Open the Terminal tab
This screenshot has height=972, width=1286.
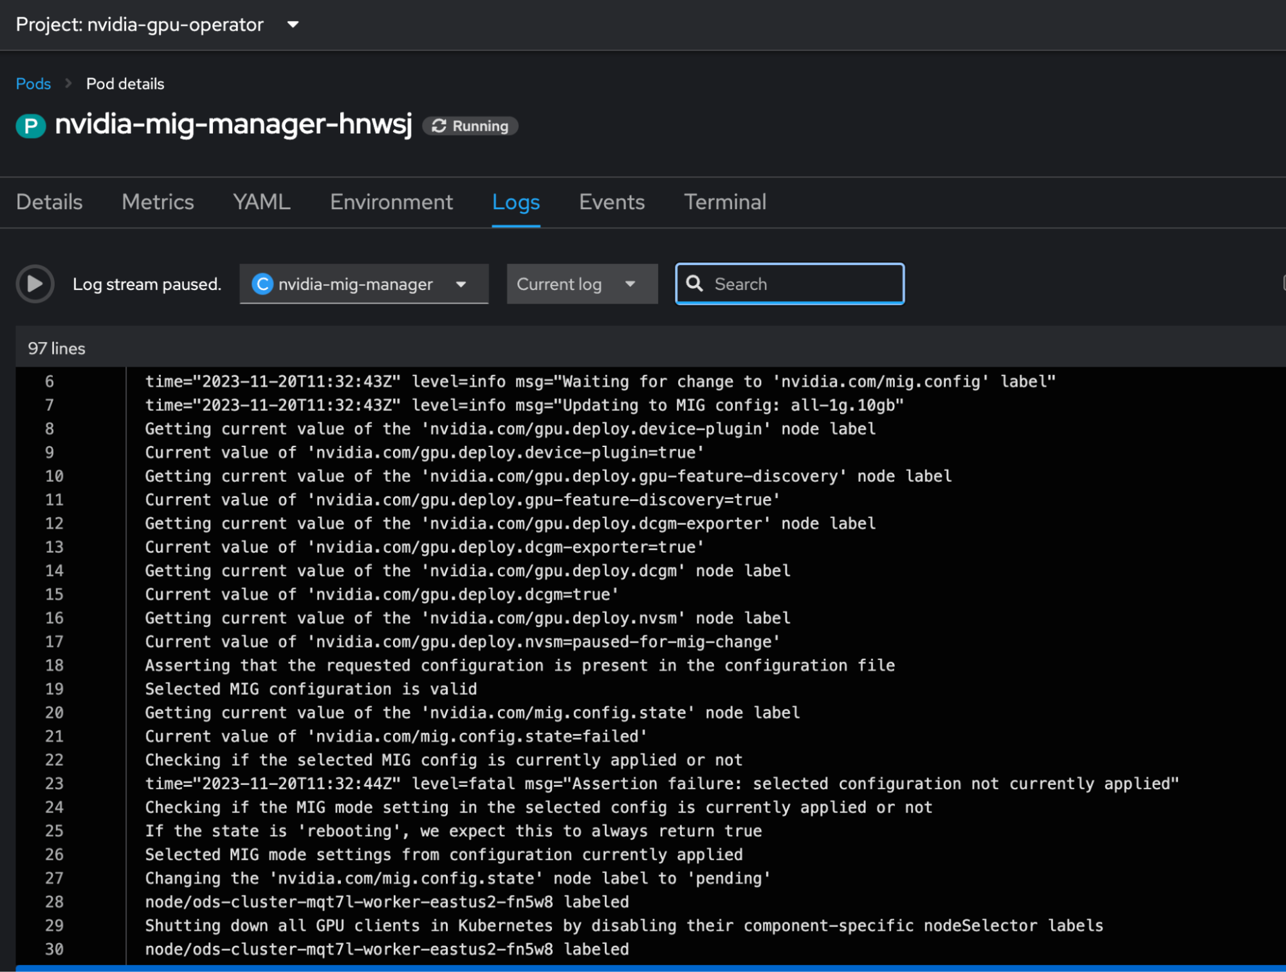point(724,202)
